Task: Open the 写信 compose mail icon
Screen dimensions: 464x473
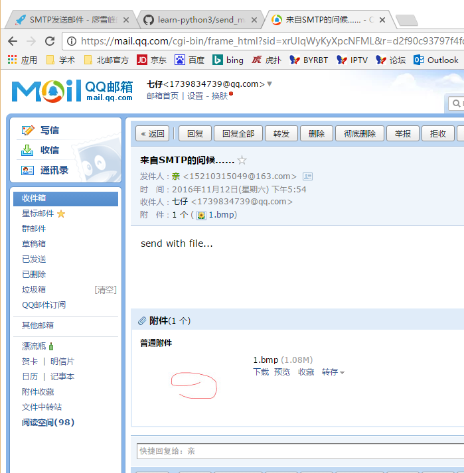Action: coord(28,130)
